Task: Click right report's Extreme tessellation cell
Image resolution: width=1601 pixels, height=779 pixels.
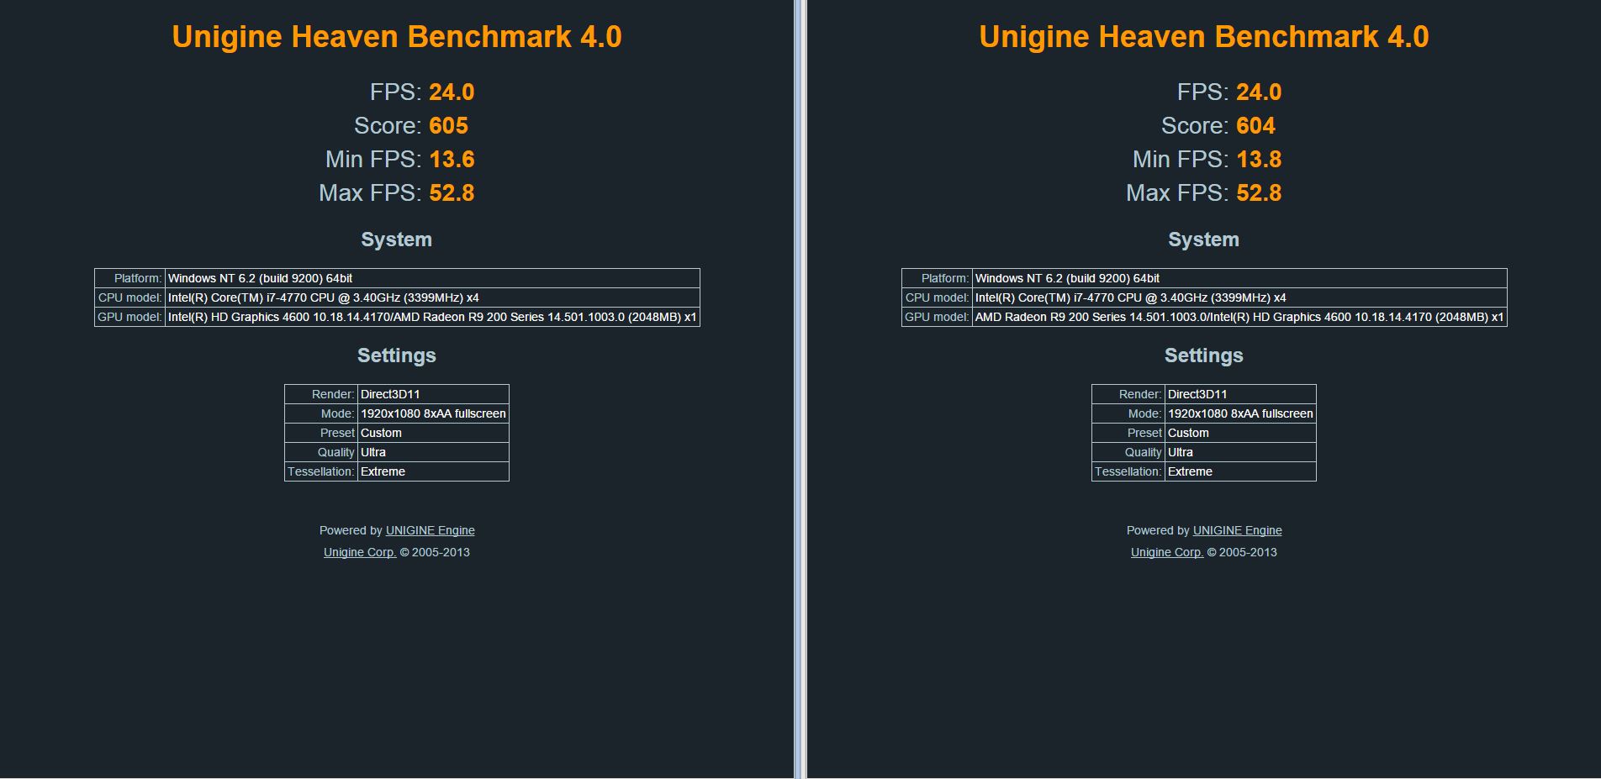Action: point(1240,471)
